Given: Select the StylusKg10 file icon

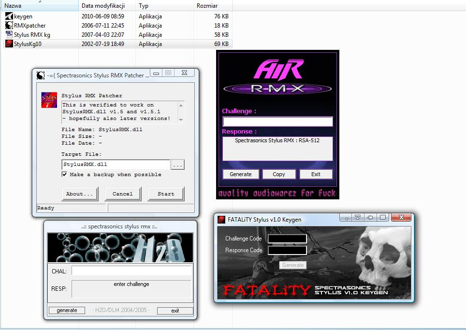Looking at the screenshot, I should 9,44.
